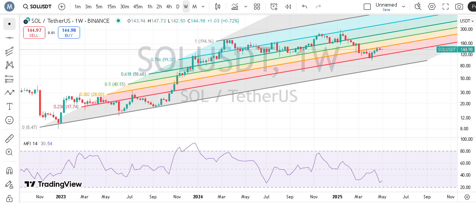Select the dot cursor tool
The height and width of the screenshot is (203, 476).
click(x=9, y=24)
